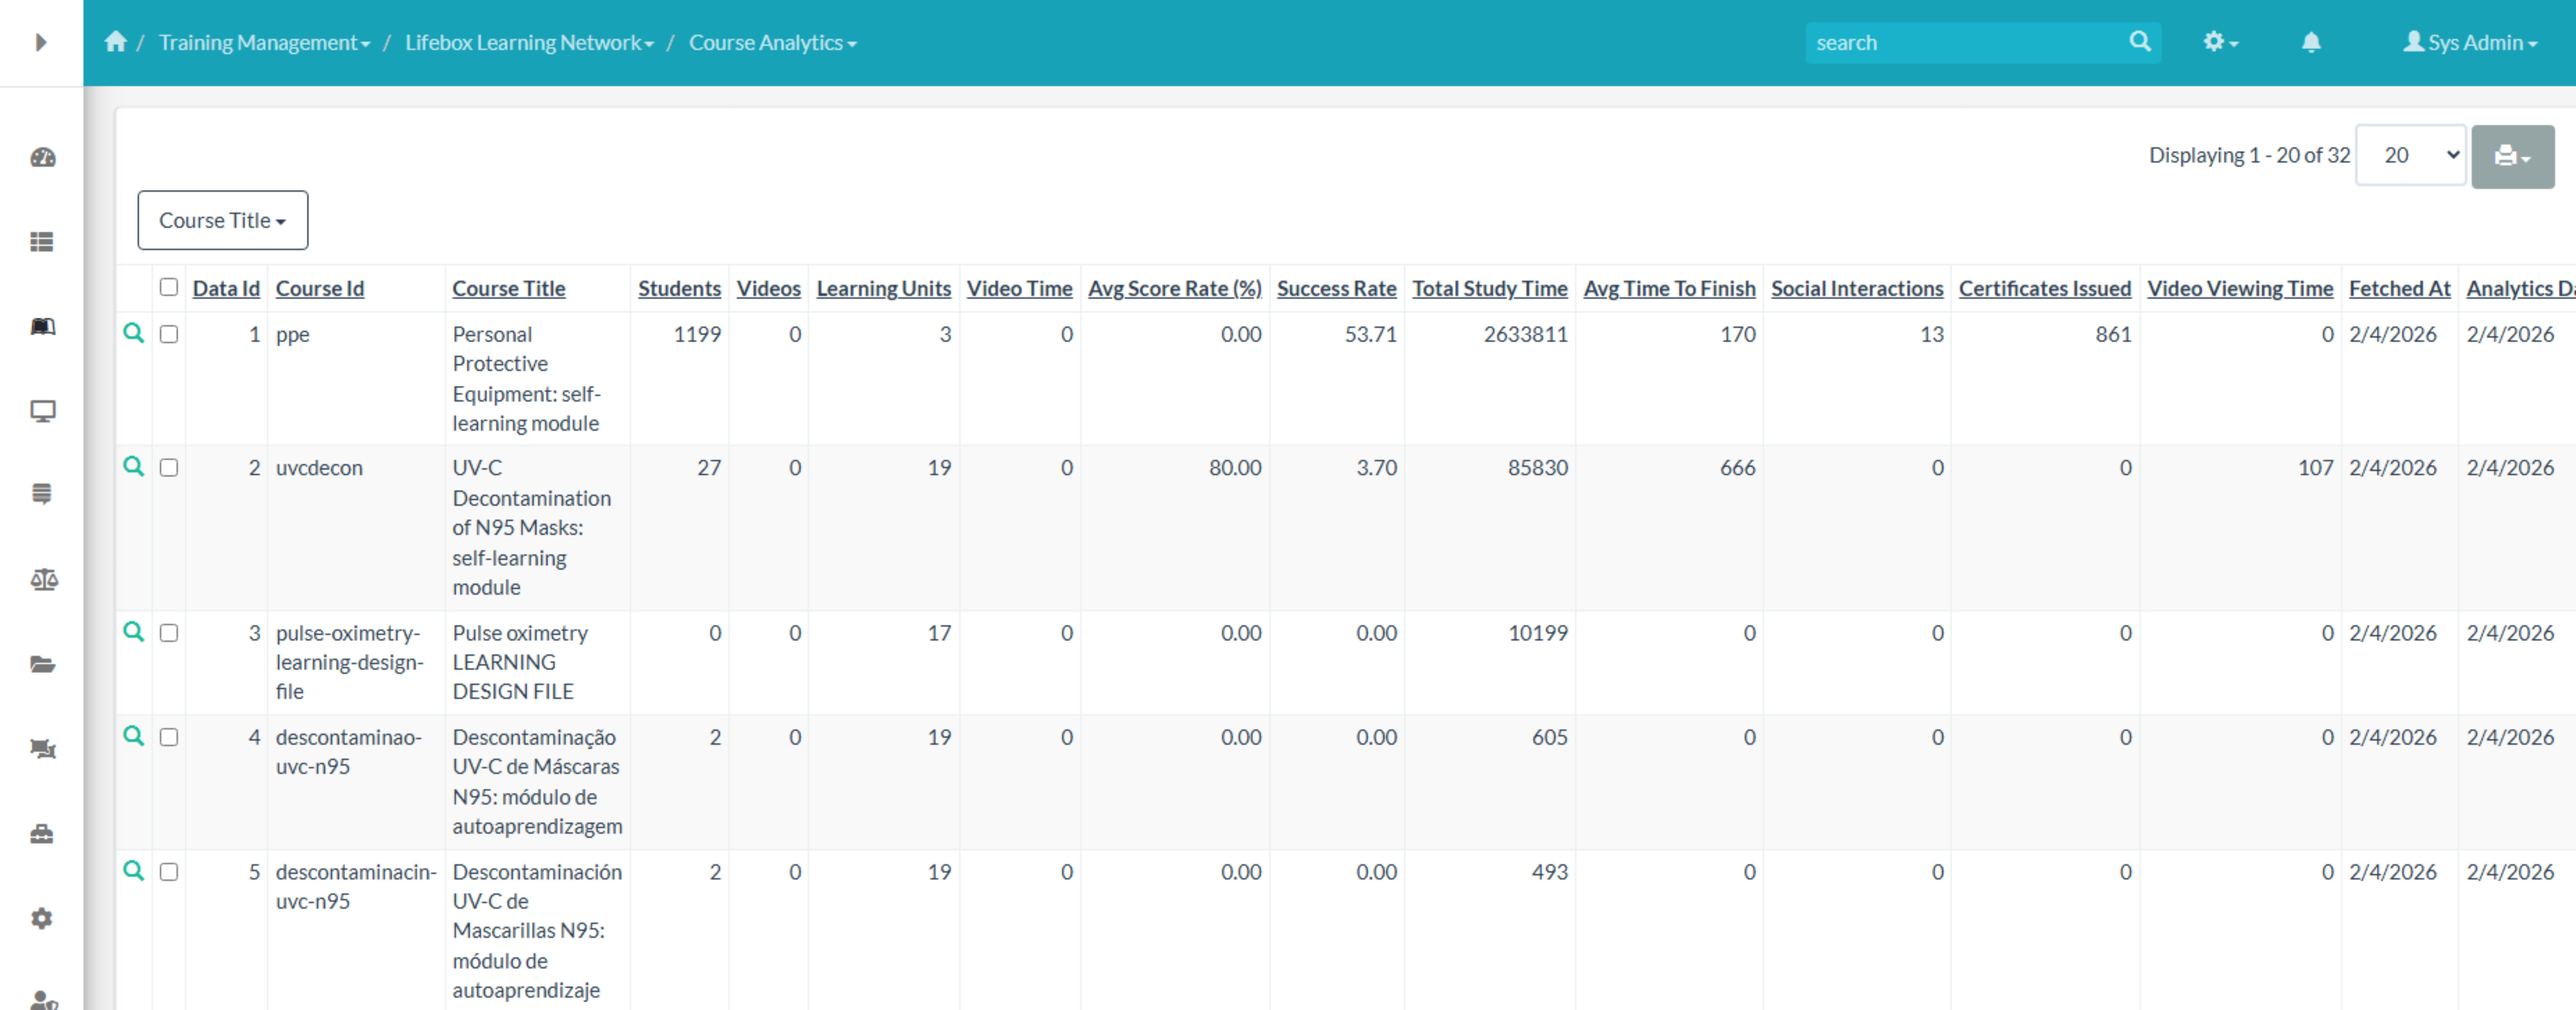
Task: Check the box for the uvcdecon row
Action: click(x=169, y=468)
